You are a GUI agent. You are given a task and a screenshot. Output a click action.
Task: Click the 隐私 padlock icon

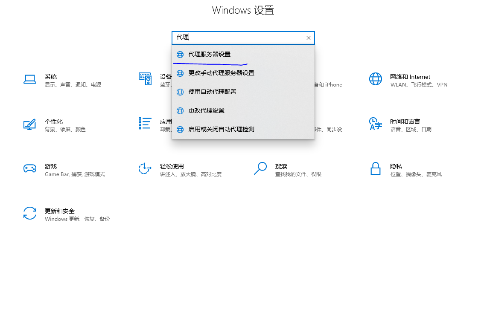coord(375,168)
